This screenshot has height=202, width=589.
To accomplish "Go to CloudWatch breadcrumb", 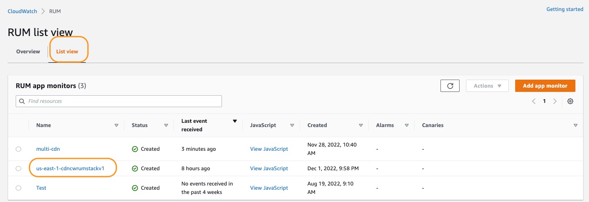I will [x=22, y=11].
